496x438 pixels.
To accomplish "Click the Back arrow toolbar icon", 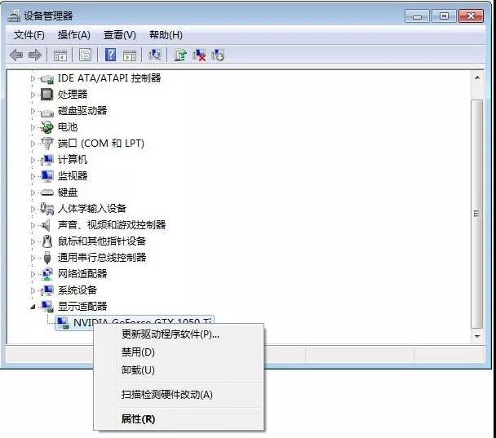I will pos(16,55).
